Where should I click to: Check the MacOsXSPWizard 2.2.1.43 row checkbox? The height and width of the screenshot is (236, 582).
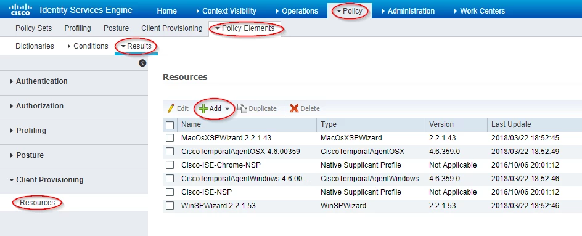point(170,137)
